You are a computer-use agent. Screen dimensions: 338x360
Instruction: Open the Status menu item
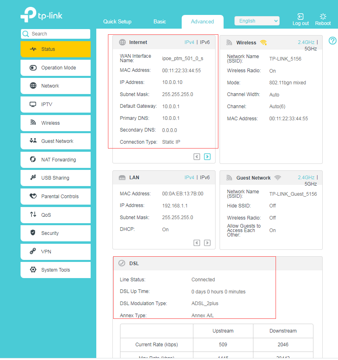coord(56,49)
